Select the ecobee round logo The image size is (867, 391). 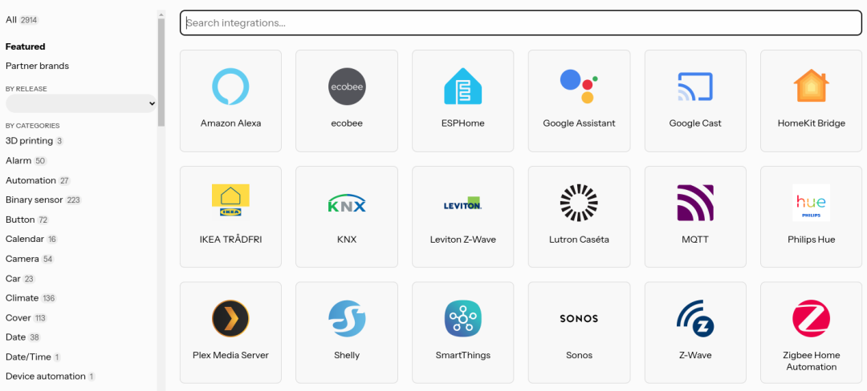pos(347,86)
